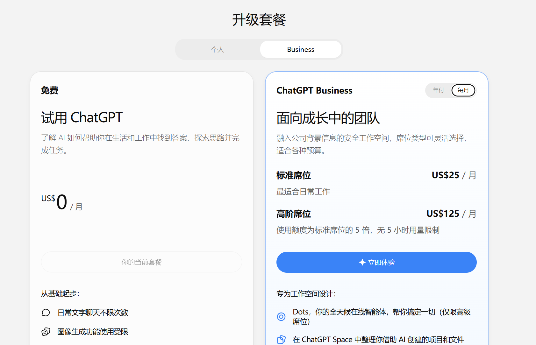
Task: Click the 日常文字聊天不限次数 feature text
Action: click(x=93, y=313)
